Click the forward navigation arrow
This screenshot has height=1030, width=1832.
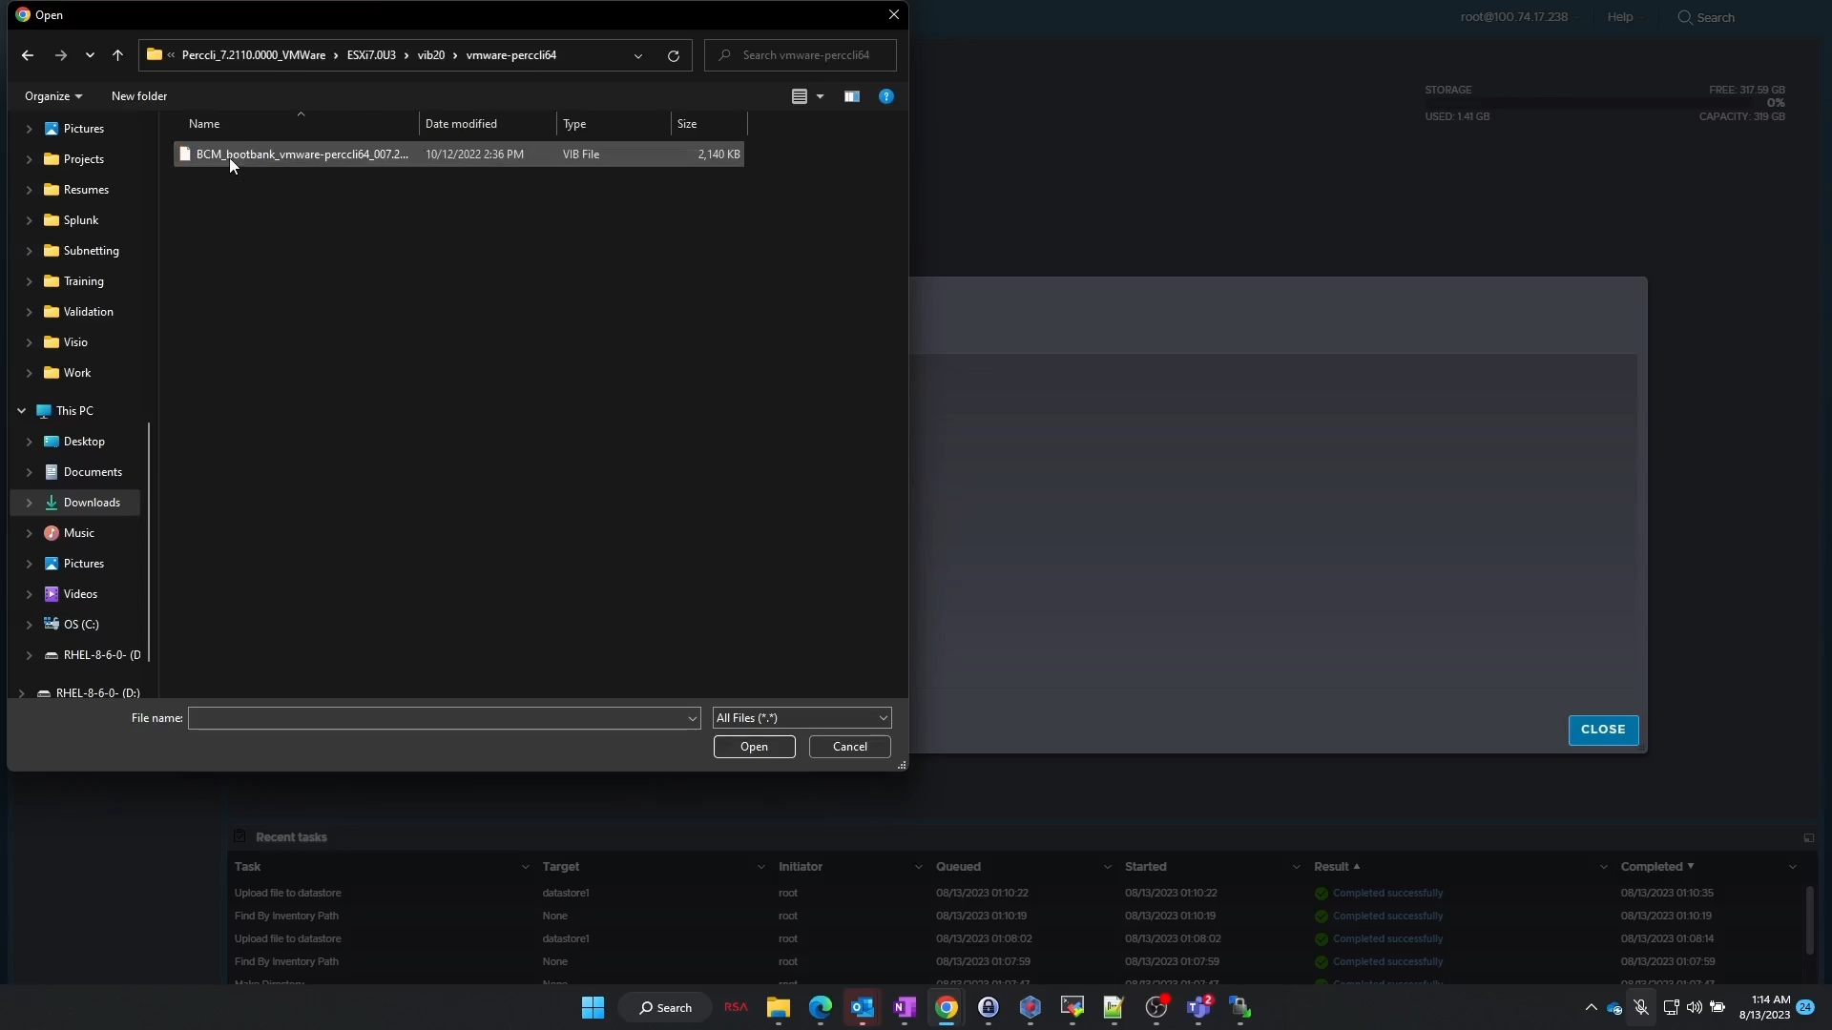(60, 54)
